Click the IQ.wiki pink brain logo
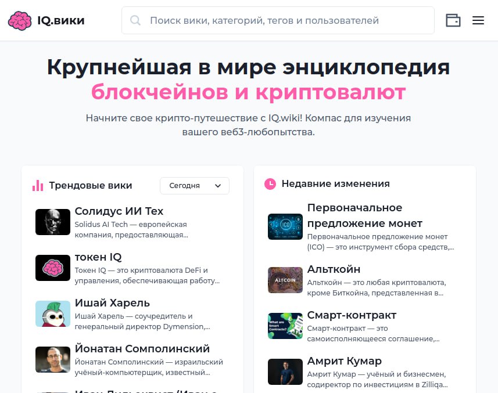 coord(20,21)
